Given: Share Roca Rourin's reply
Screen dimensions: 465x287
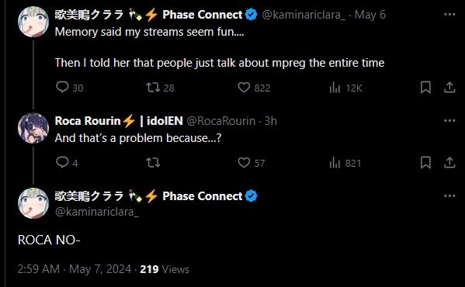Looking at the screenshot, I should click(449, 163).
